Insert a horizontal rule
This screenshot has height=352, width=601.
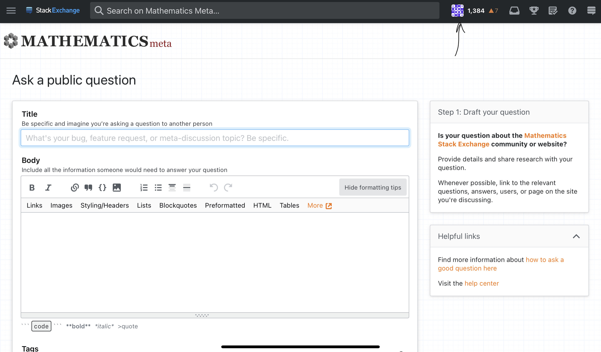pyautogui.click(x=186, y=187)
